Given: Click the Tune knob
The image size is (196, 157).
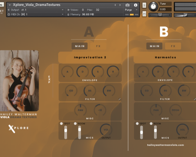Looking at the screenshot, I should (153, 6).
